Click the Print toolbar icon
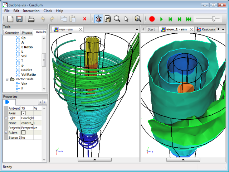Viewport: 229px width, 172px height. click(x=31, y=19)
